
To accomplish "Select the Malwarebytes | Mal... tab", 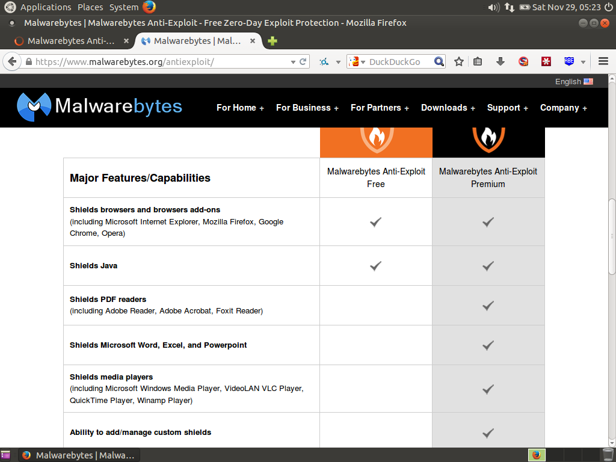I will click(197, 41).
